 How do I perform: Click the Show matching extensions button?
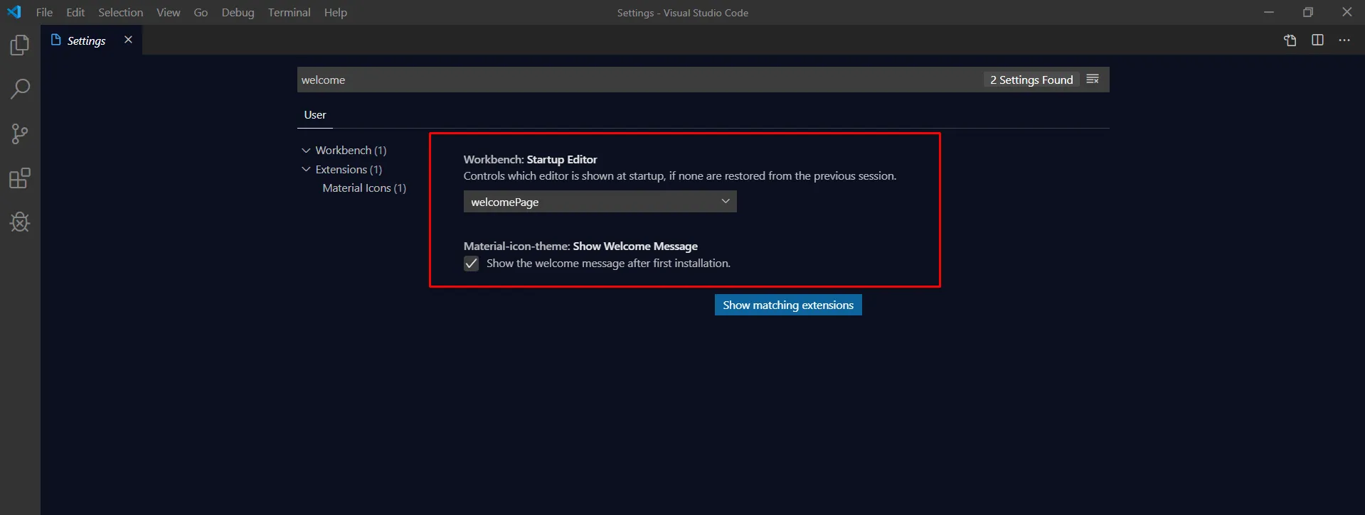click(788, 305)
